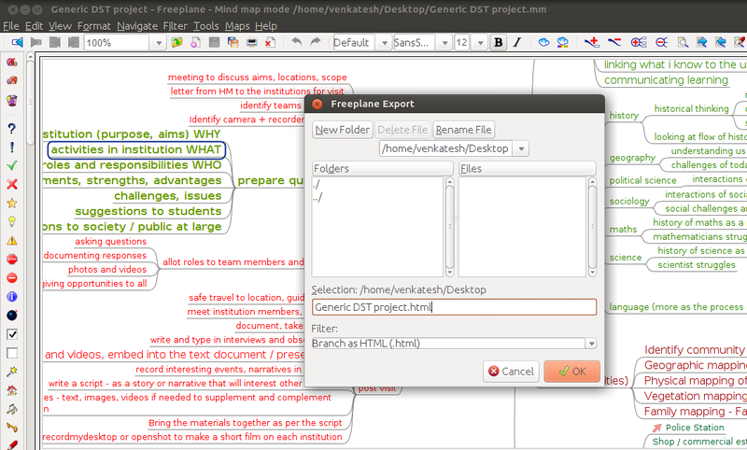Viewport: 747px width, 450px height.
Task: Open the Edit menu
Action: (34, 26)
